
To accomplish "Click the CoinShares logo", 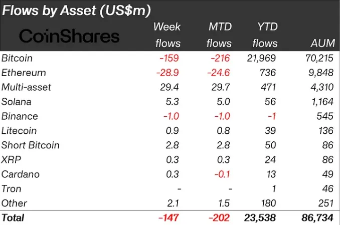I will tap(69, 36).
